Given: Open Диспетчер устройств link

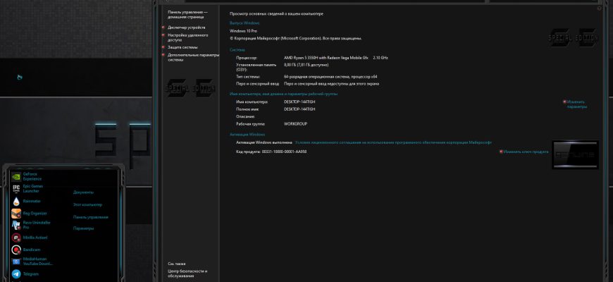Looking at the screenshot, I should click(186, 27).
